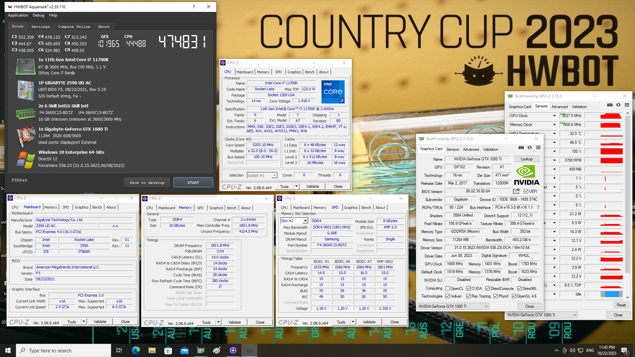This screenshot has width=635, height=357.
Task: Click Close in CPU-Z CPU window
Action: [338, 186]
